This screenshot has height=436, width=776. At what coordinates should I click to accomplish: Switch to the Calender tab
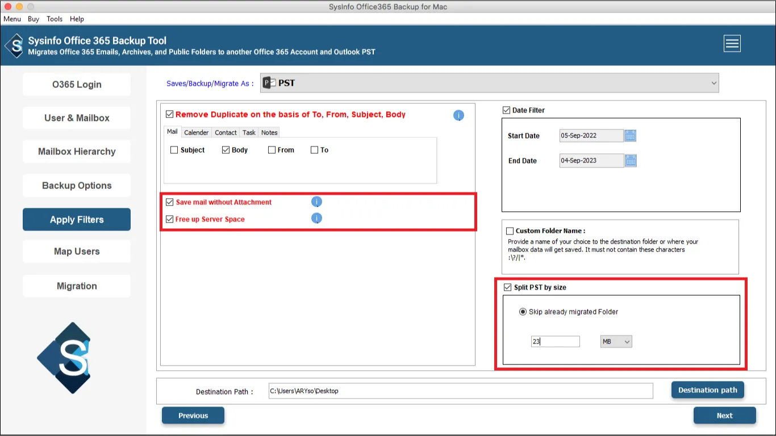(x=197, y=132)
